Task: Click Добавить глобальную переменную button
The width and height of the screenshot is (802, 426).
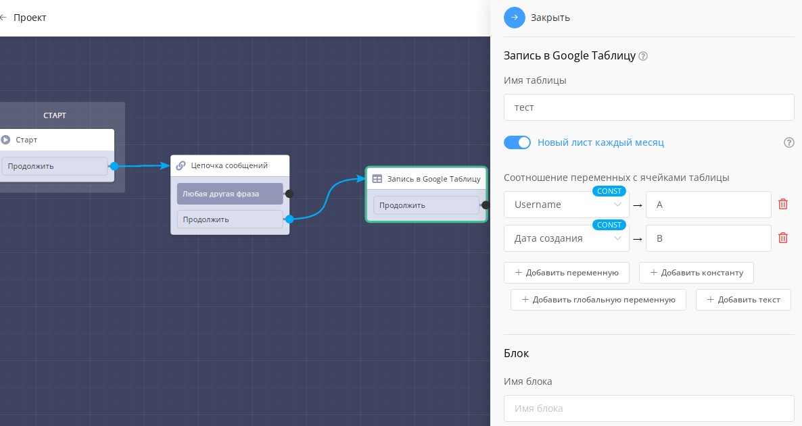Action: tap(598, 300)
